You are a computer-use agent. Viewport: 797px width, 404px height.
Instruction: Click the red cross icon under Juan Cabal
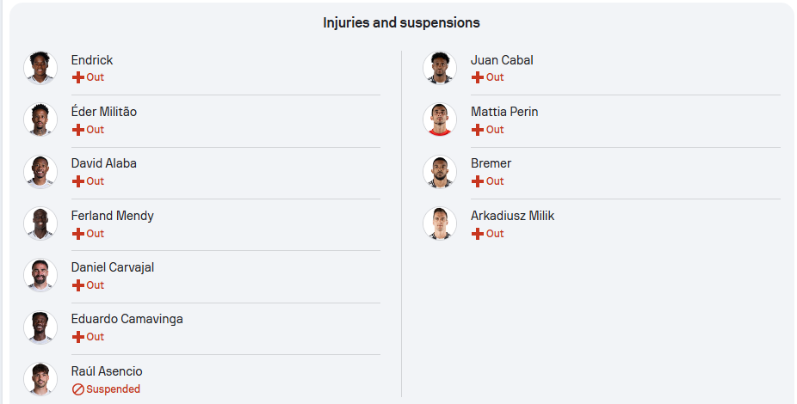click(478, 77)
